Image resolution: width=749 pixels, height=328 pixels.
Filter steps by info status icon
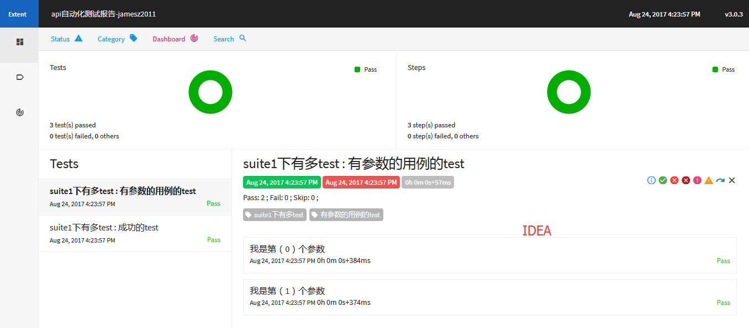651,180
